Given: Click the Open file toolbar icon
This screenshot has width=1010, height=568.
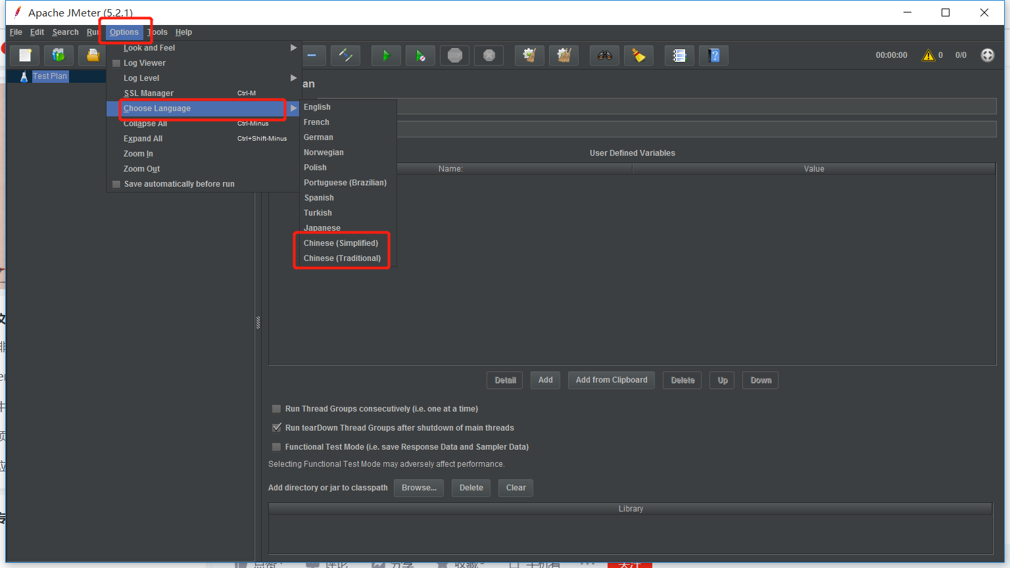Looking at the screenshot, I should pos(93,55).
